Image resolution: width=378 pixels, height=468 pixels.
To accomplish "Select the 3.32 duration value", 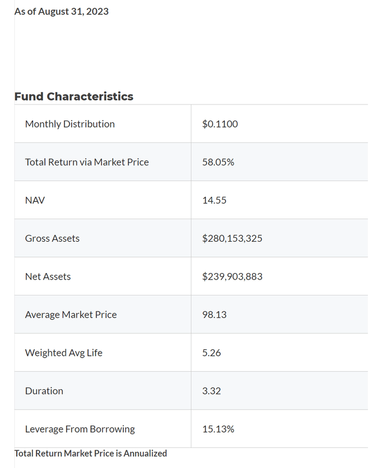I will [211, 391].
